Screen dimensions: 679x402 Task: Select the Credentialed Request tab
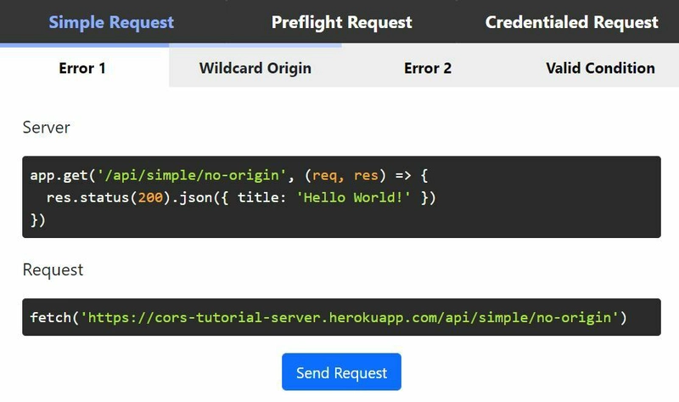[x=571, y=22]
